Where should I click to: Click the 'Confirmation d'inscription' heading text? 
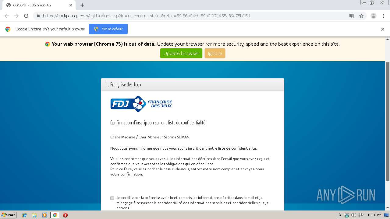[x=158, y=123]
